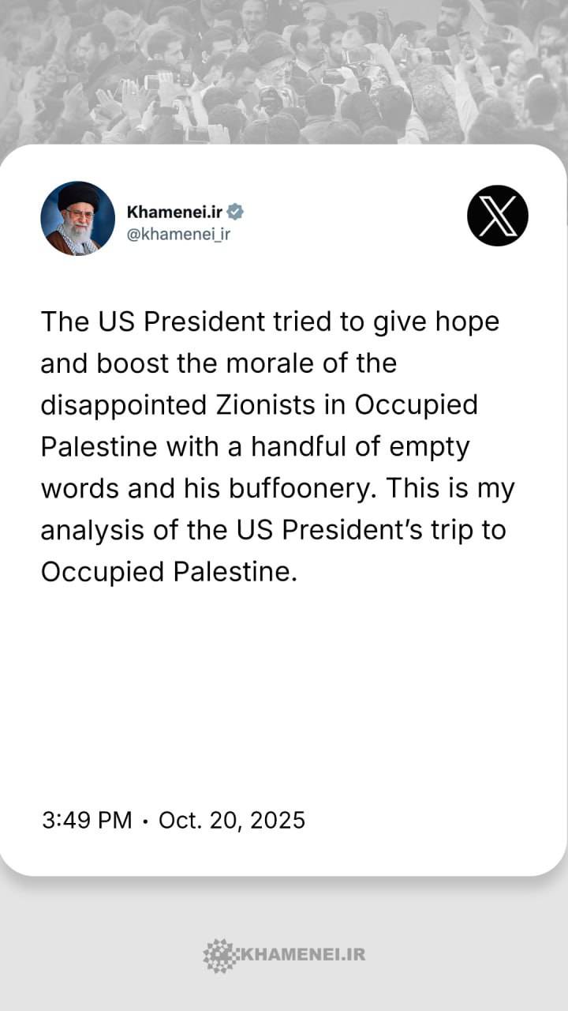Select the word "disappointed" in the tweet
The image size is (568, 1011).
[123, 404]
